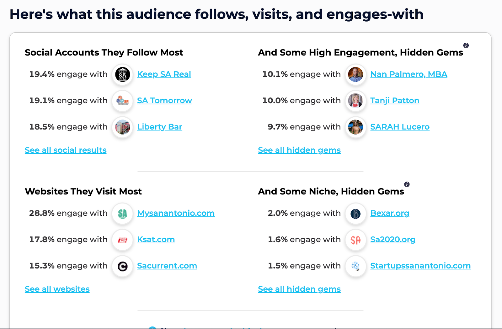Click the Sa2020.org site icon

click(355, 240)
